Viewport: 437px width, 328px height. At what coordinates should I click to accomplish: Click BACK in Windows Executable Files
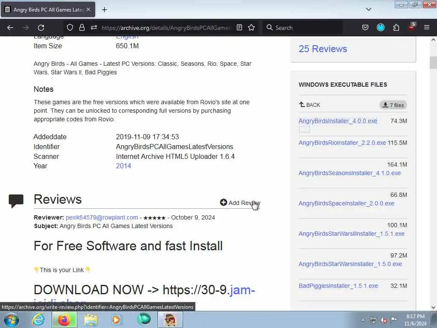pyautogui.click(x=310, y=105)
